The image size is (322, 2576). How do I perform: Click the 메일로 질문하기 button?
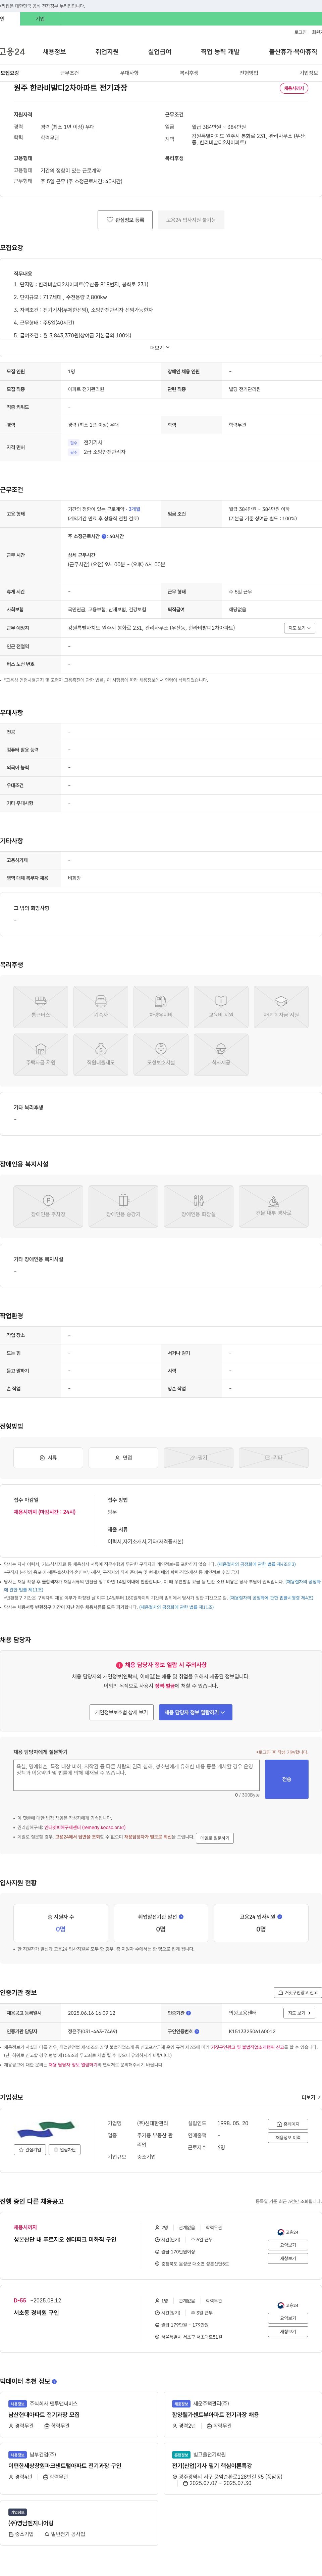215,1838
